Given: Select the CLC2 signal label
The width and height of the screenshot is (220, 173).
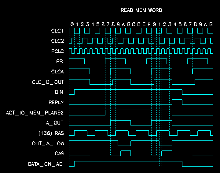Looking at the screenshot, I should click(x=57, y=41).
